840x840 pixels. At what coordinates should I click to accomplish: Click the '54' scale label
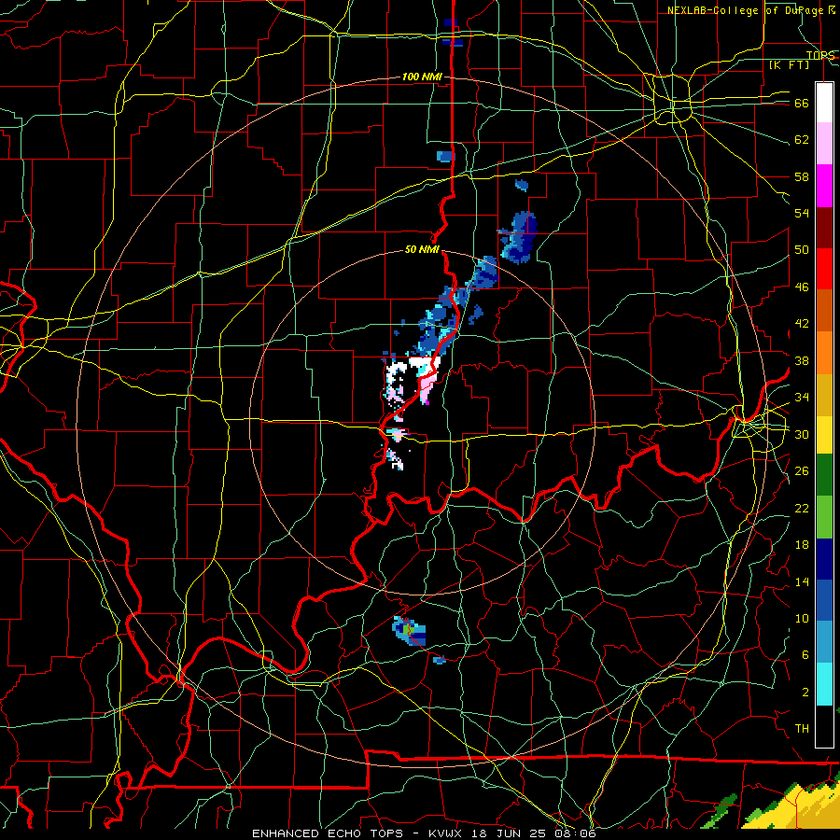[x=802, y=213]
